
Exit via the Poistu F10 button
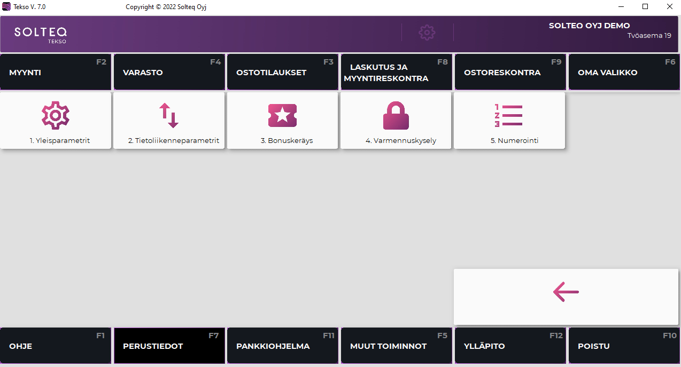pyautogui.click(x=623, y=346)
